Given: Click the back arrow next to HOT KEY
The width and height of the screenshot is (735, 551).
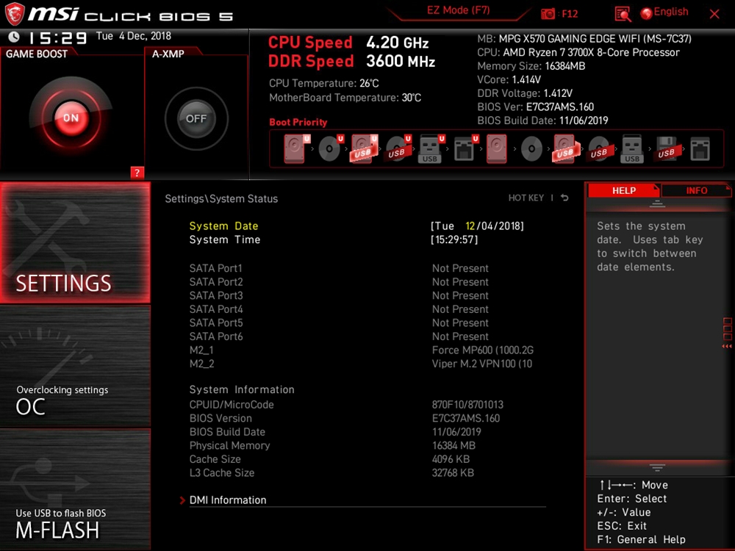Looking at the screenshot, I should 564,198.
